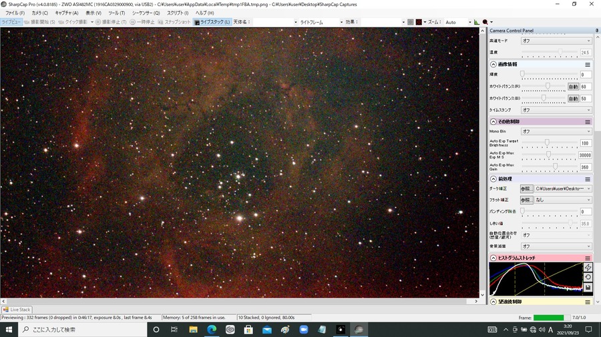Open Microsoft Edge from the taskbar
The height and width of the screenshot is (337, 601).
pos(212,330)
